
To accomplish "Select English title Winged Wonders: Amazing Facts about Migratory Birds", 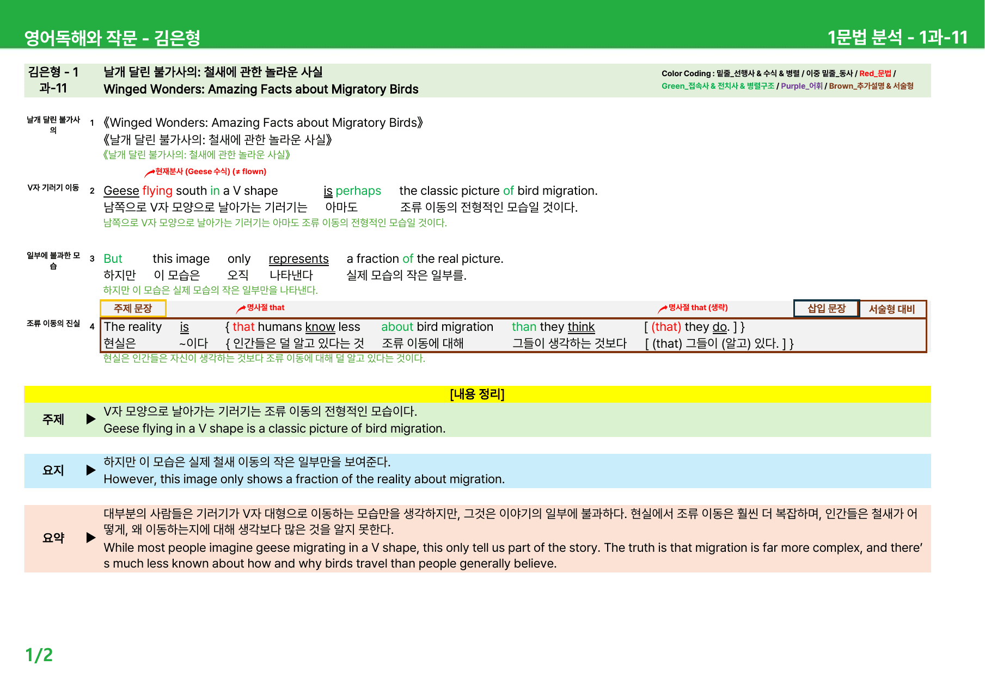I will (x=261, y=89).
